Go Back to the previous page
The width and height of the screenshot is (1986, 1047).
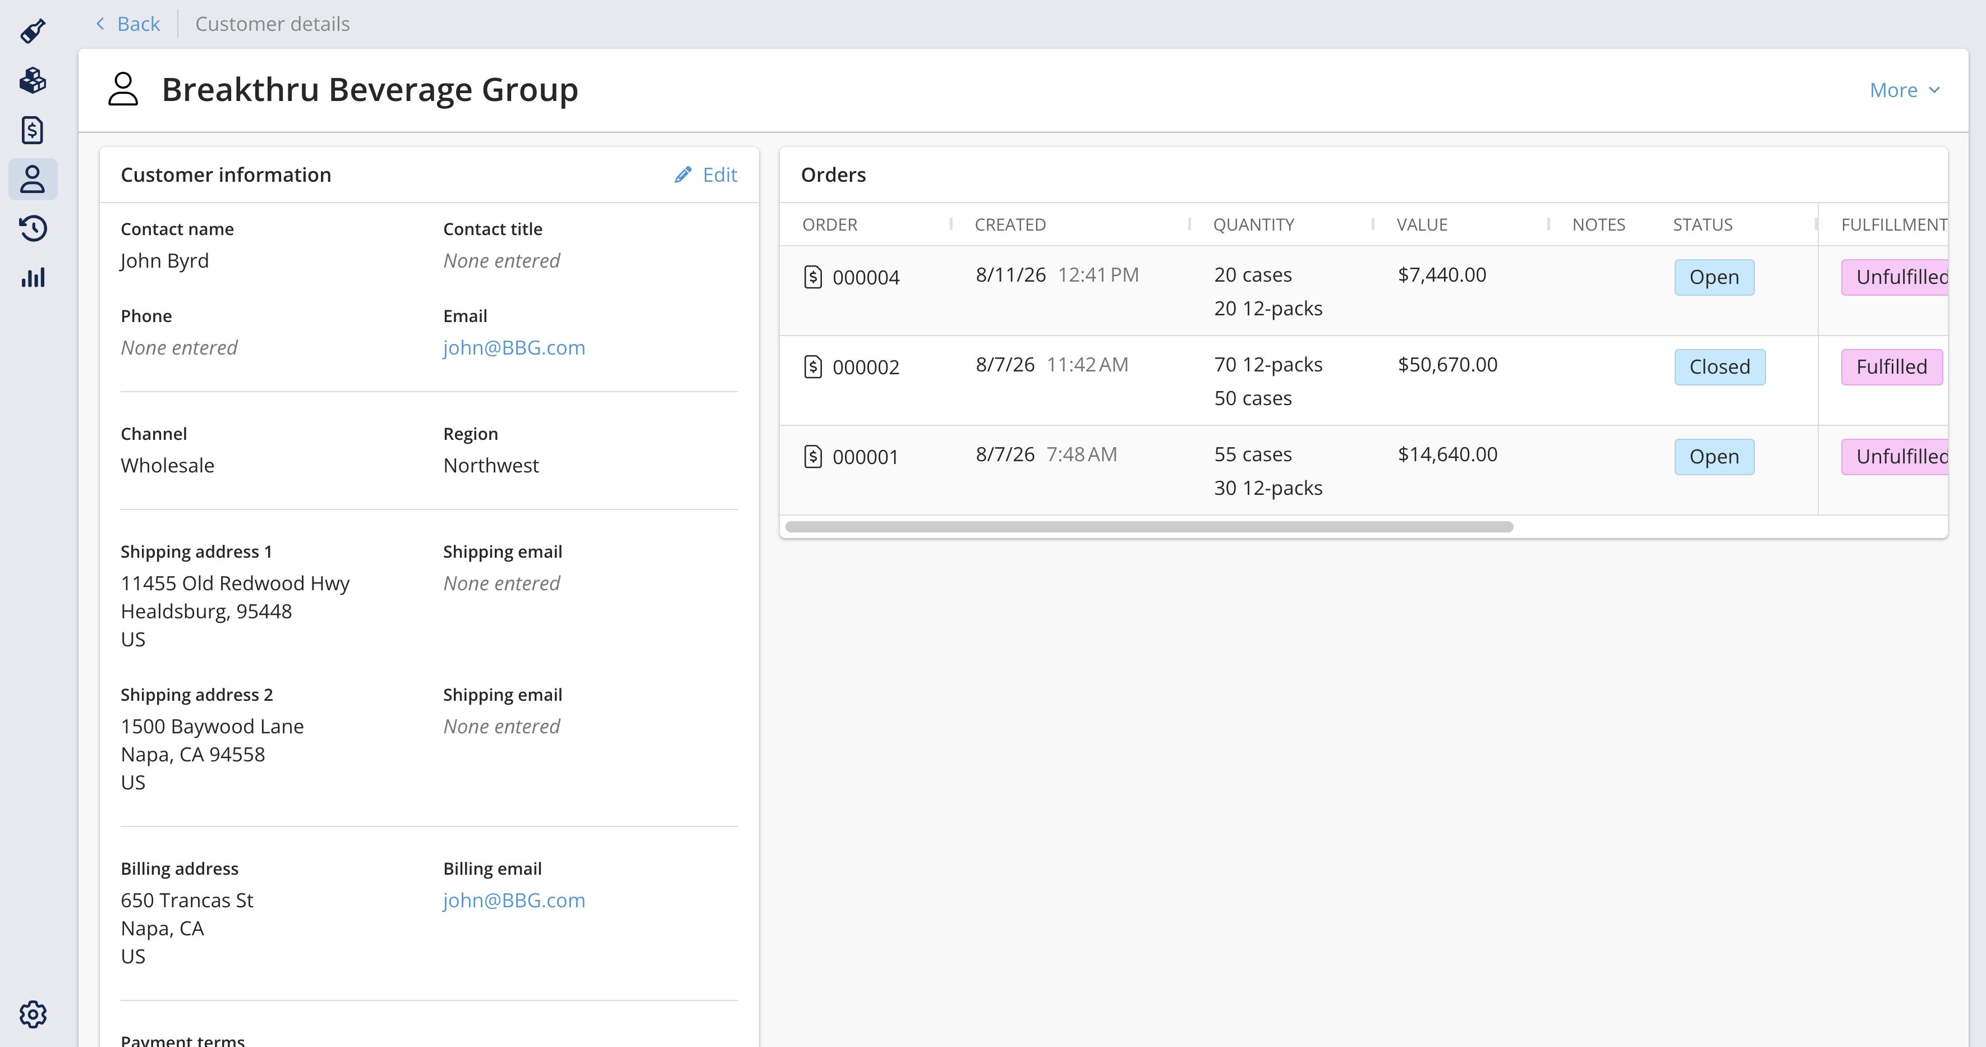click(x=128, y=24)
